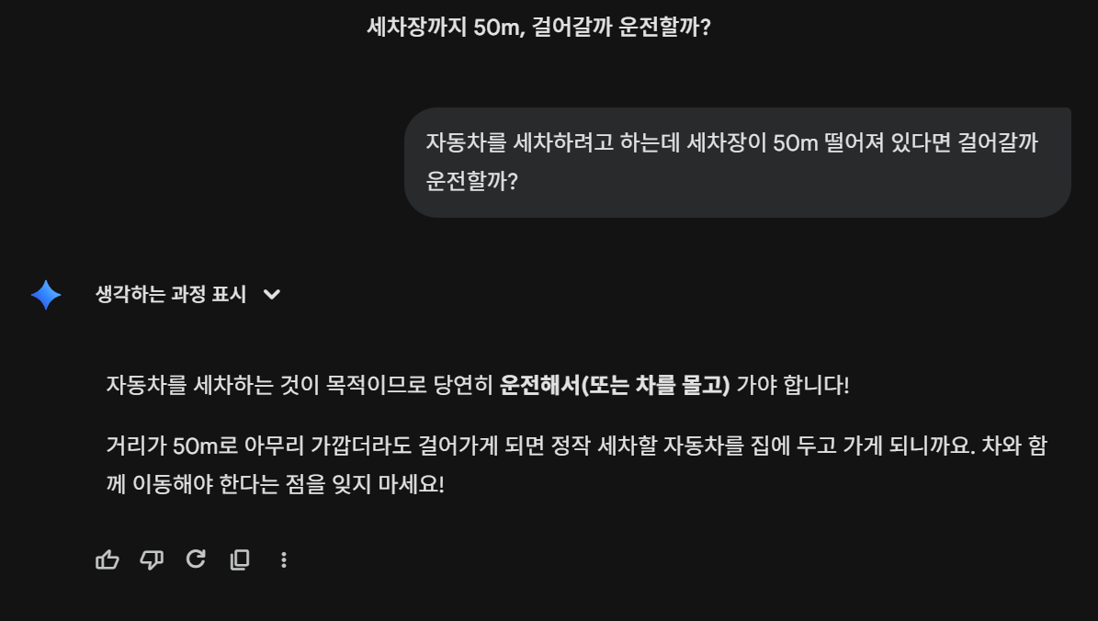Viewport: 1098px width, 621px height.
Task: Click 집에 두고 가게 되니까요 in the answer
Action: (866, 446)
